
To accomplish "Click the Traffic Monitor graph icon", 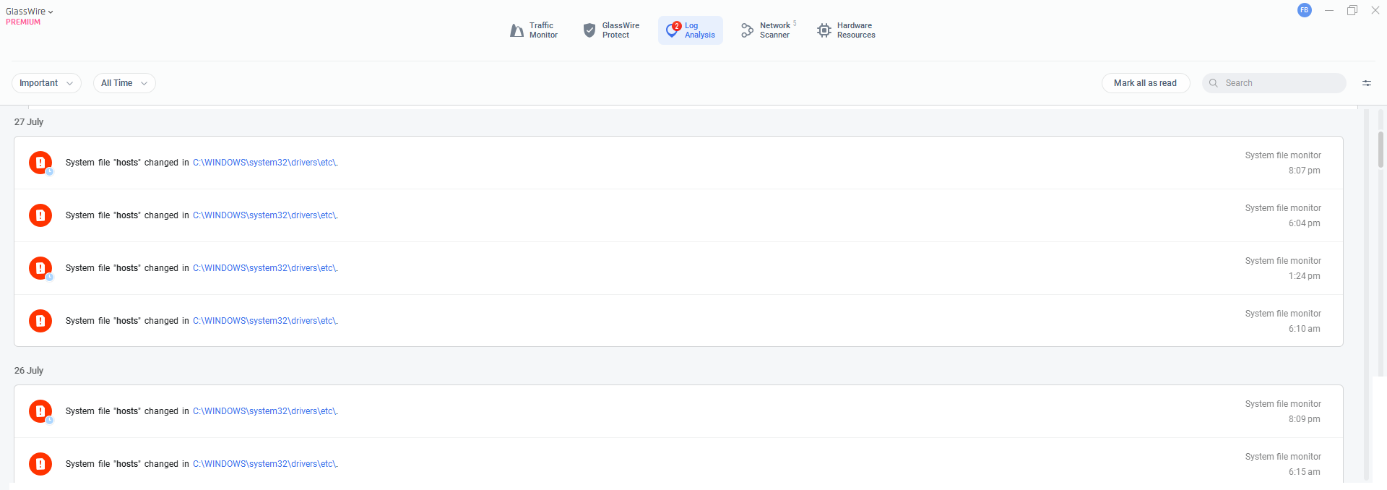I will [x=517, y=30].
